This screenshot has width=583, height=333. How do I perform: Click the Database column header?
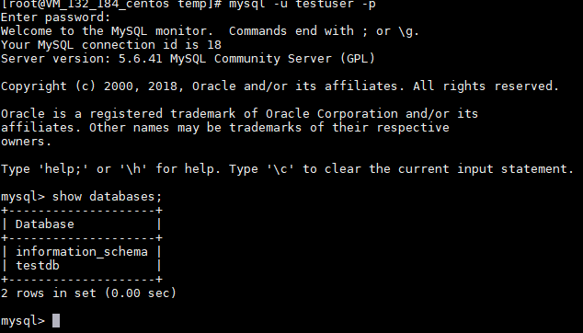(45, 224)
